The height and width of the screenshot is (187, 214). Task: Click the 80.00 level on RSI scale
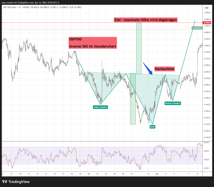pos(207,142)
